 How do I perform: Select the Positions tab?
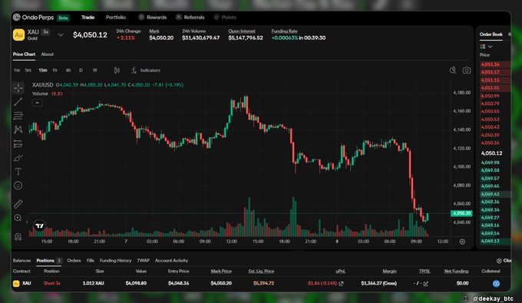[49, 261]
